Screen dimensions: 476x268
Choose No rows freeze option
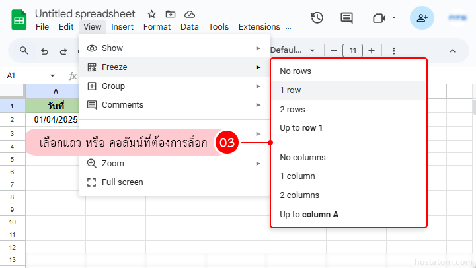tap(348, 71)
